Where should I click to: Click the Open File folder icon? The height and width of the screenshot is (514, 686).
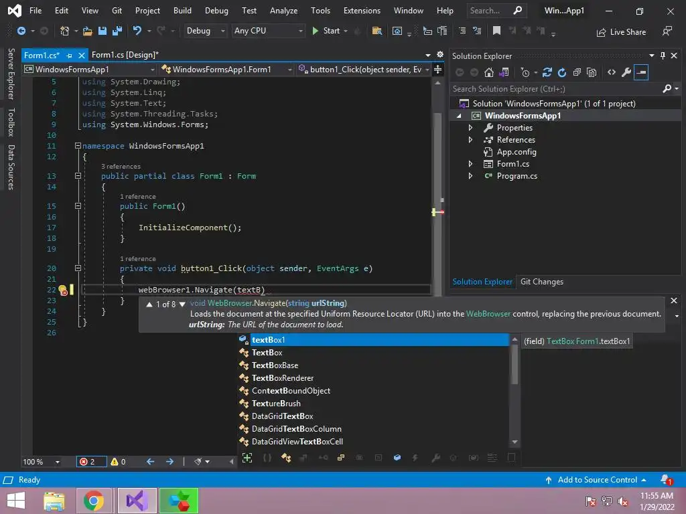88,31
